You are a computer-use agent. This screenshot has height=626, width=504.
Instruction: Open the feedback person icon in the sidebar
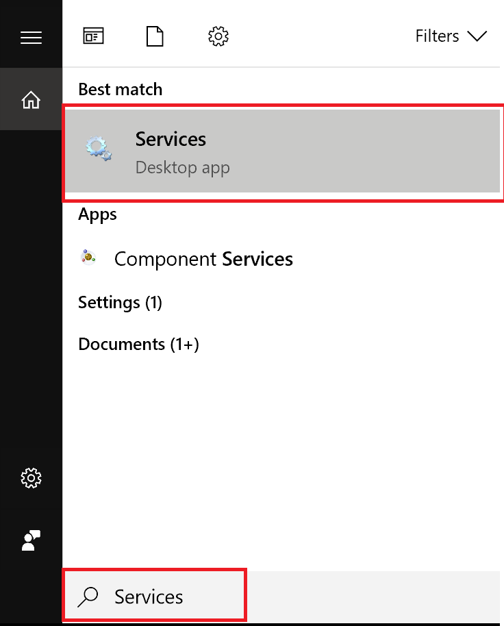(x=31, y=540)
